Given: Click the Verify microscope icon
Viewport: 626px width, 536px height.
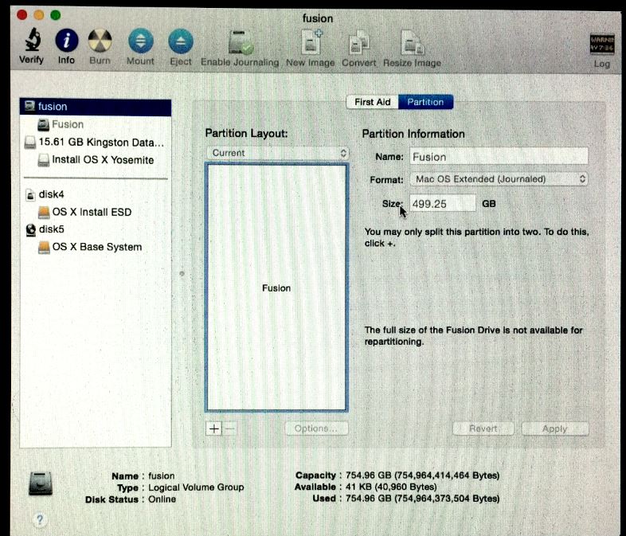Looking at the screenshot, I should (33, 40).
